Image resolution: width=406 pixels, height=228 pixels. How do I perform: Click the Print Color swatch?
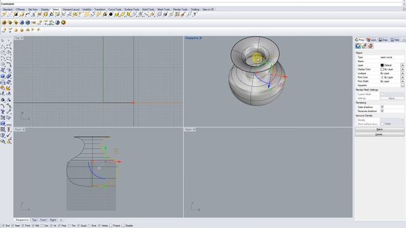[382, 77]
